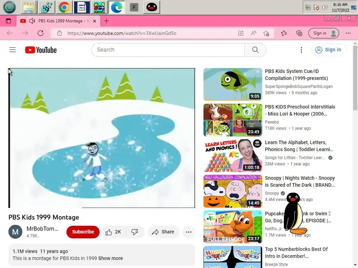This screenshot has width=358, height=268.
Task: Click into the YouTube Search field
Action: (168, 50)
